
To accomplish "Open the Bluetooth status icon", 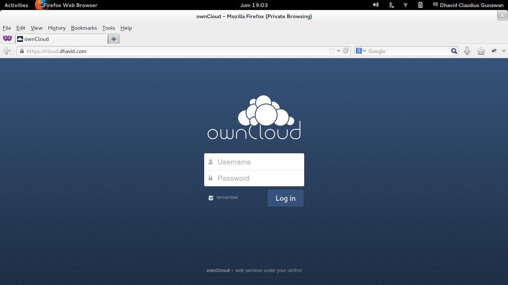I will 391,5.
